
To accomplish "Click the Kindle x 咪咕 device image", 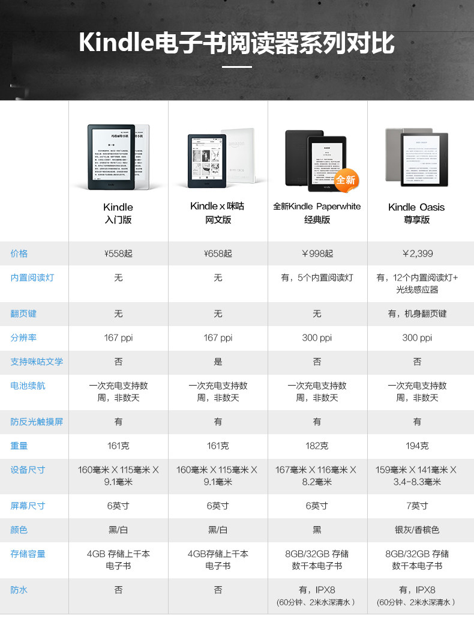I will point(222,158).
